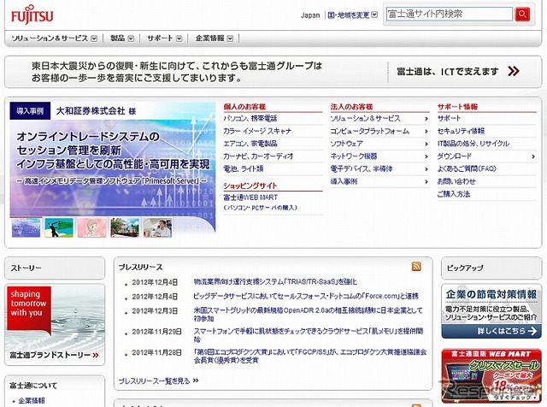Expand the サポート nav menu arrow

tap(179, 38)
